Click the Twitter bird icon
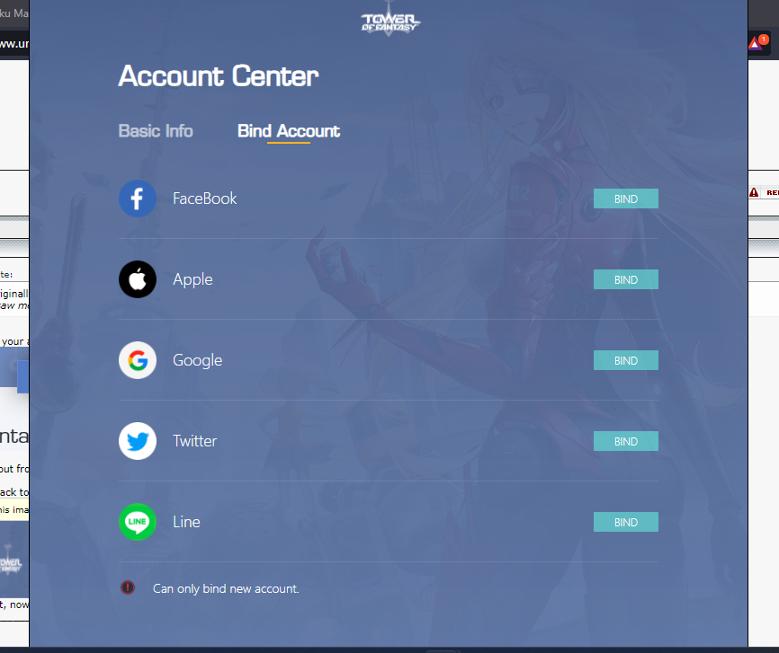This screenshot has width=779, height=653. (138, 441)
